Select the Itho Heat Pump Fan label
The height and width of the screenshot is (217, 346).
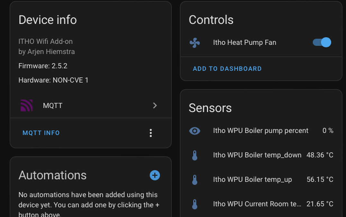click(x=244, y=42)
